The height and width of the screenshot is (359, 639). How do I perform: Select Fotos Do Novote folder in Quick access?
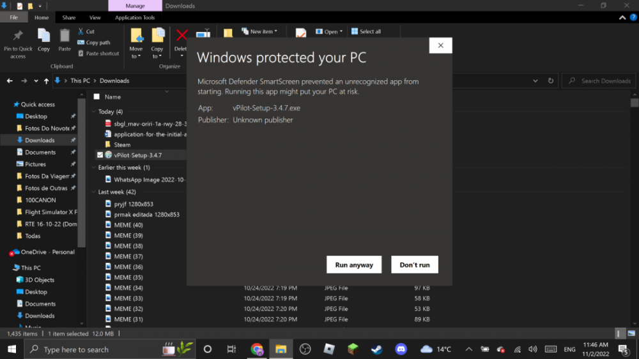coord(47,128)
